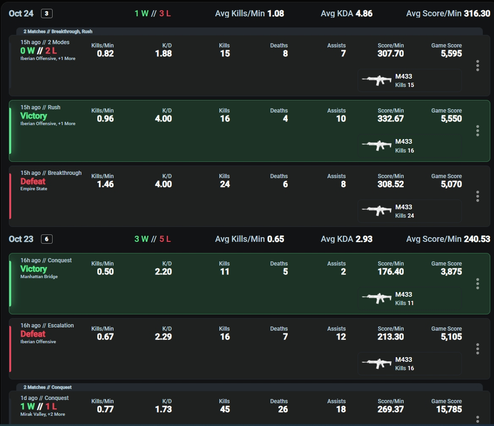The image size is (494, 426).
Task: Click Avg KDA 2.93 value
Action: pos(364,239)
